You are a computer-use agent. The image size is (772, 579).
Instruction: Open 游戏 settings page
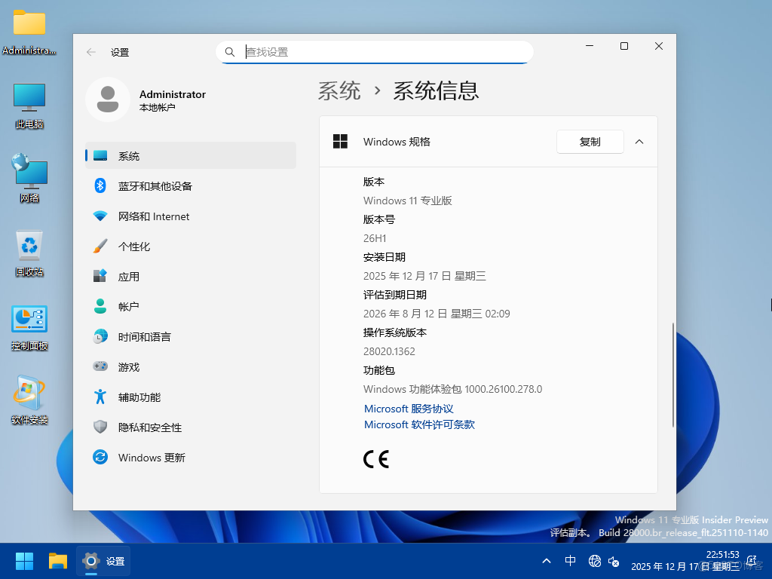pos(130,367)
